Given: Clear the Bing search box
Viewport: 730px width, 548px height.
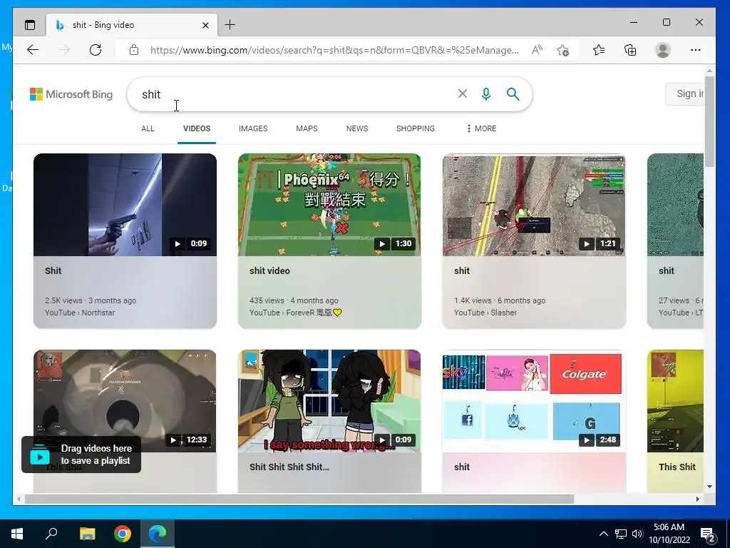Looking at the screenshot, I should click(x=462, y=93).
